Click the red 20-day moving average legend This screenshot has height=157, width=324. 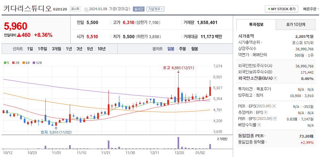click(x=16, y=63)
